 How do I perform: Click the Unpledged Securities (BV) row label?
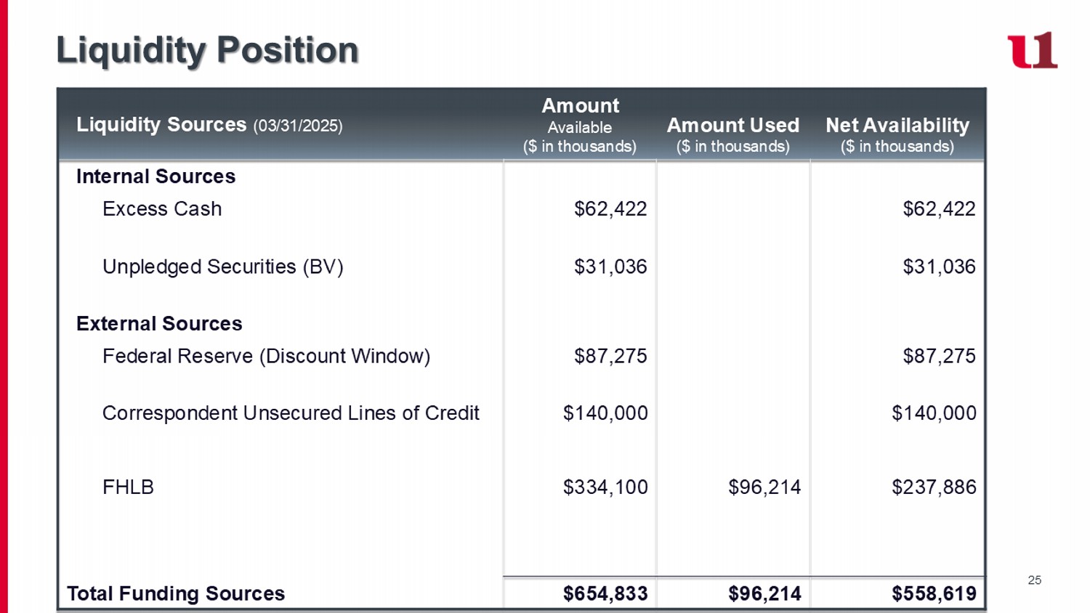(222, 267)
